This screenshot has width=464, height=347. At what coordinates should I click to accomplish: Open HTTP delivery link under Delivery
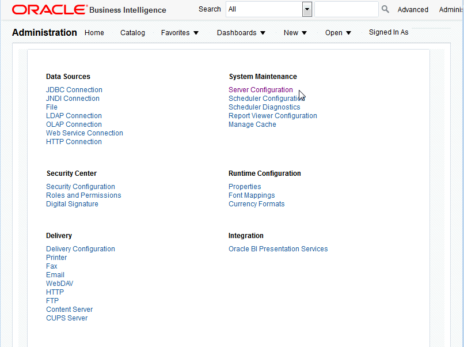pos(55,292)
